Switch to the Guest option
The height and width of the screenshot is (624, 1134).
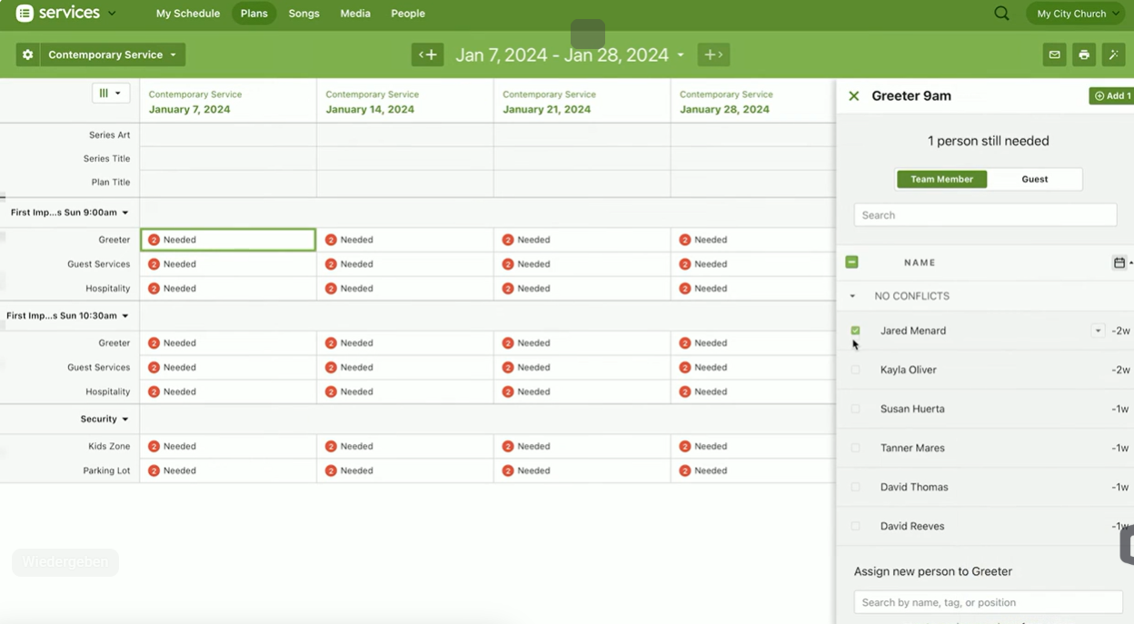[x=1034, y=179]
